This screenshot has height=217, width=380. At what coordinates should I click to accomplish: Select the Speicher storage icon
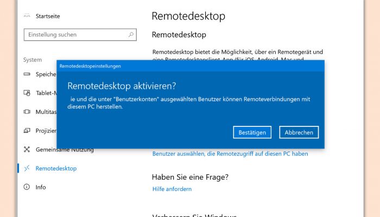pos(27,74)
